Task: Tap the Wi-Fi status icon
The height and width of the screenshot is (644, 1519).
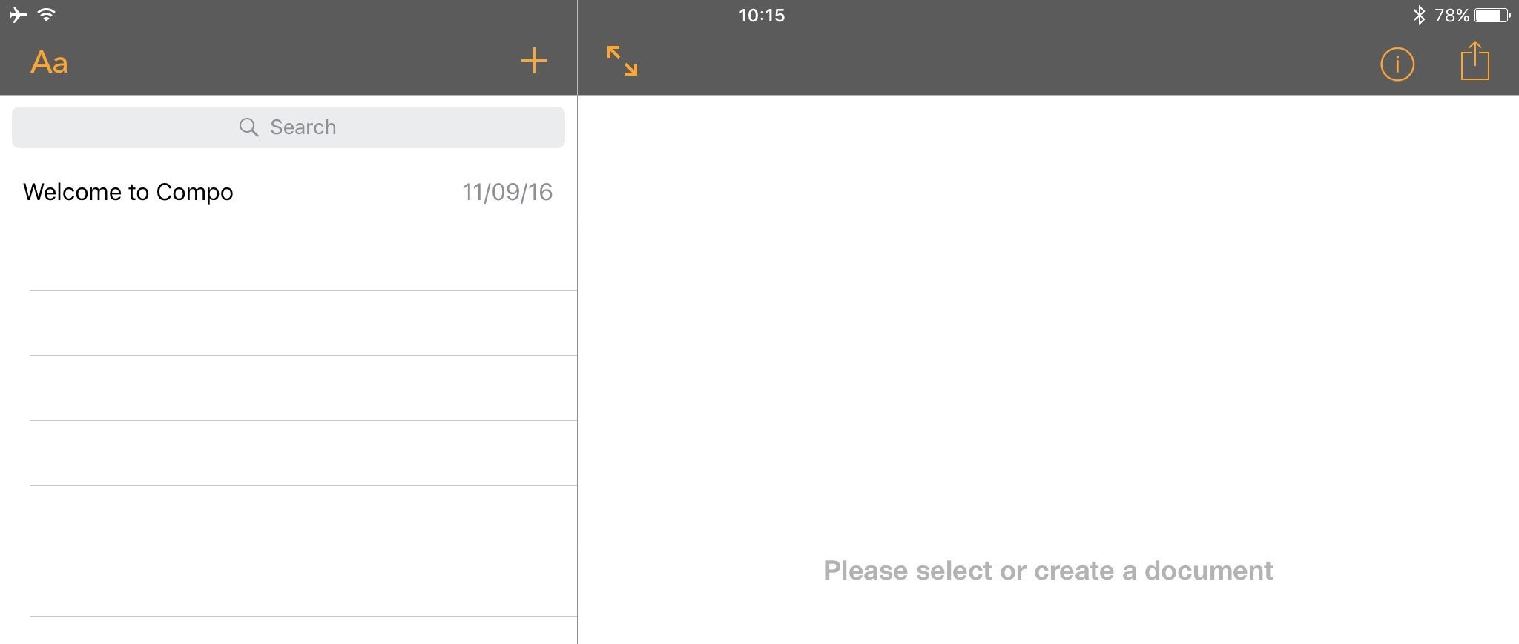Action: coord(46,15)
